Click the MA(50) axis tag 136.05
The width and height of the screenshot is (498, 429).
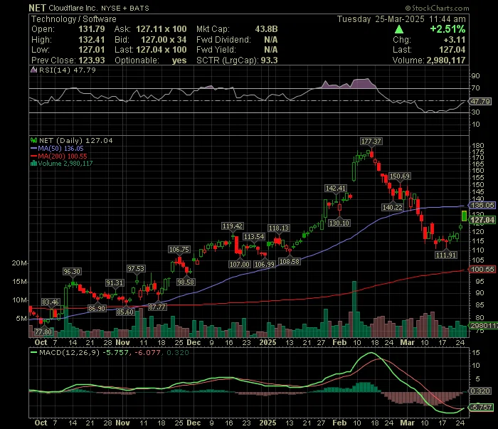[482, 206]
